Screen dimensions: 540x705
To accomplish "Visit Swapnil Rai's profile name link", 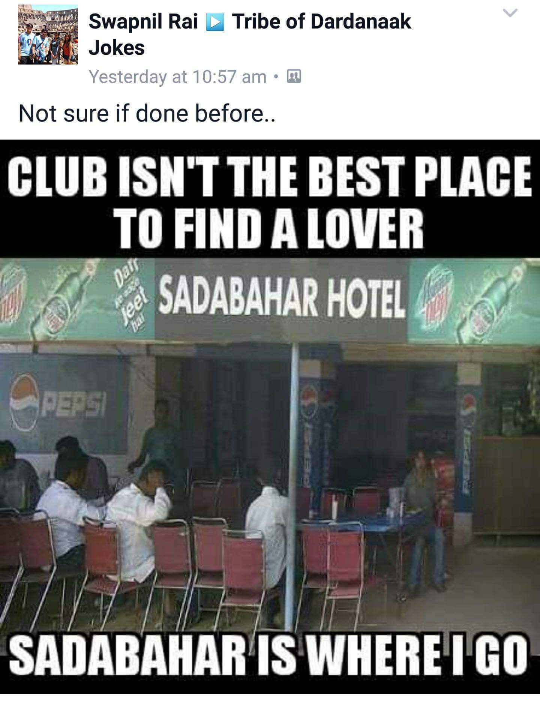I will point(143,21).
